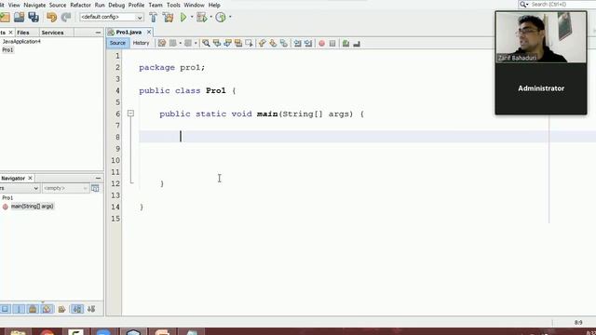Click the Find Selection magnifier icon
Viewport: 596px width, 335px height.
[x=206, y=44]
